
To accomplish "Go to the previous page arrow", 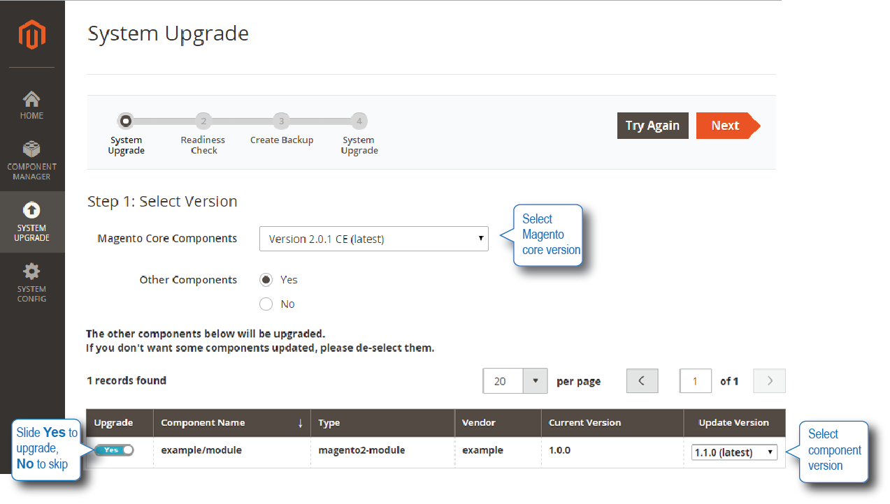I will coord(642,381).
